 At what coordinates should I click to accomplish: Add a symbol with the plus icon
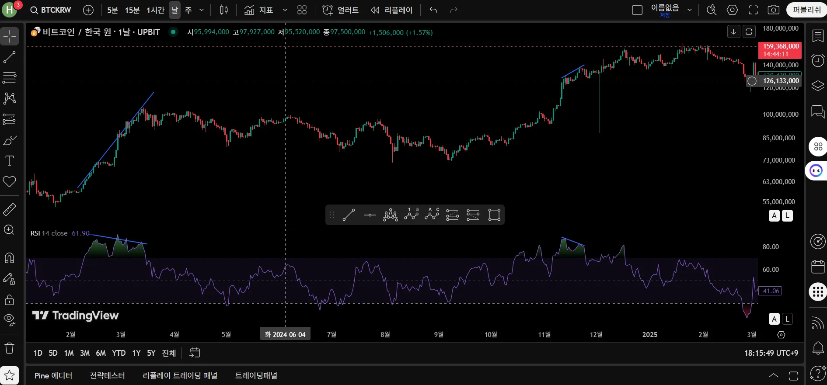[88, 10]
